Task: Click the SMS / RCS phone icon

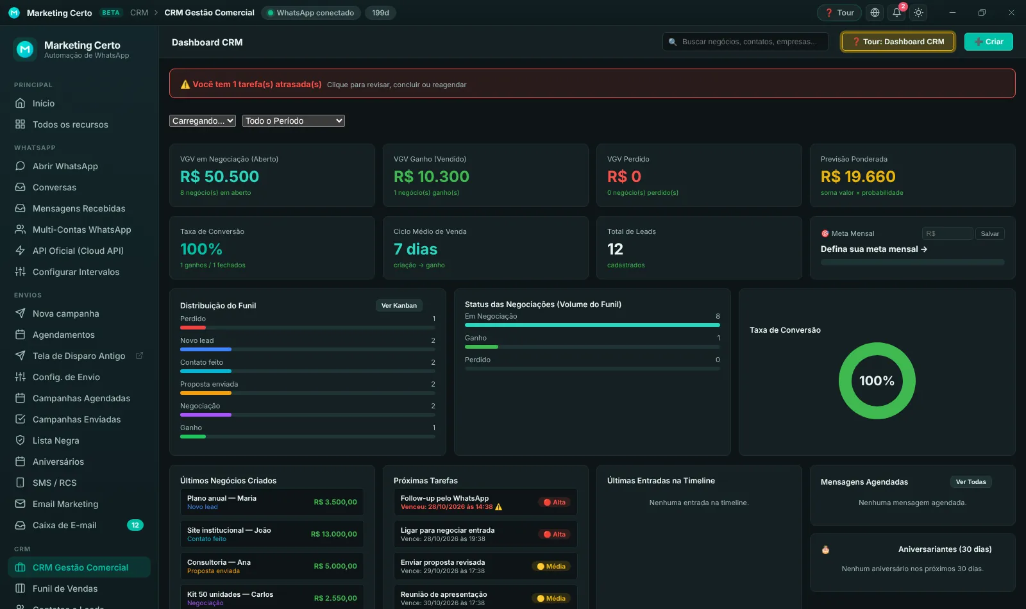Action: click(20, 483)
